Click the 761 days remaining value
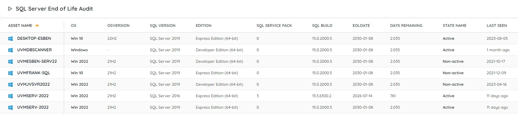The height and width of the screenshot is (114, 518). (x=393, y=96)
